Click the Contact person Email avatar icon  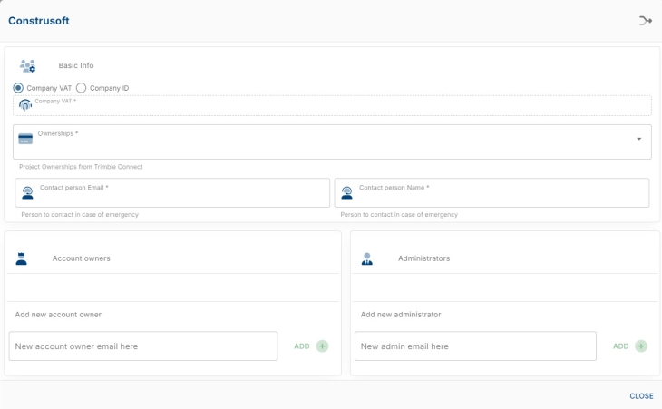click(27, 192)
